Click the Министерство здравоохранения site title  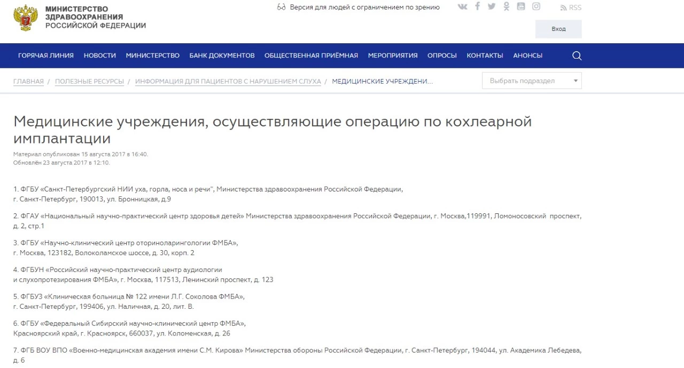[x=95, y=18]
